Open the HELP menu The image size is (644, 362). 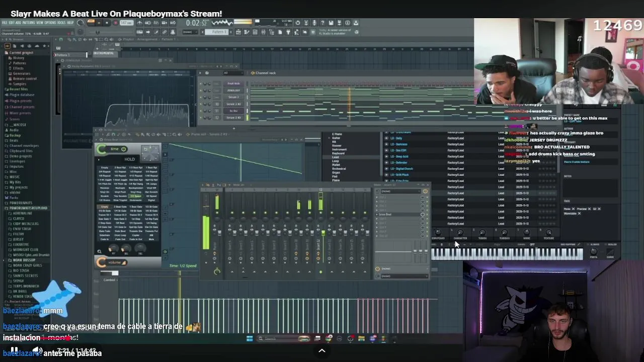(70, 22)
